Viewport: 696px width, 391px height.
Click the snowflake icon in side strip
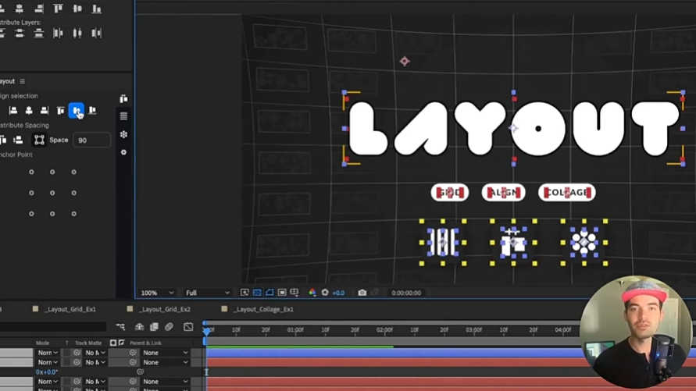point(123,135)
